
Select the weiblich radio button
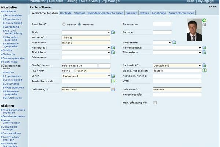(64, 24)
